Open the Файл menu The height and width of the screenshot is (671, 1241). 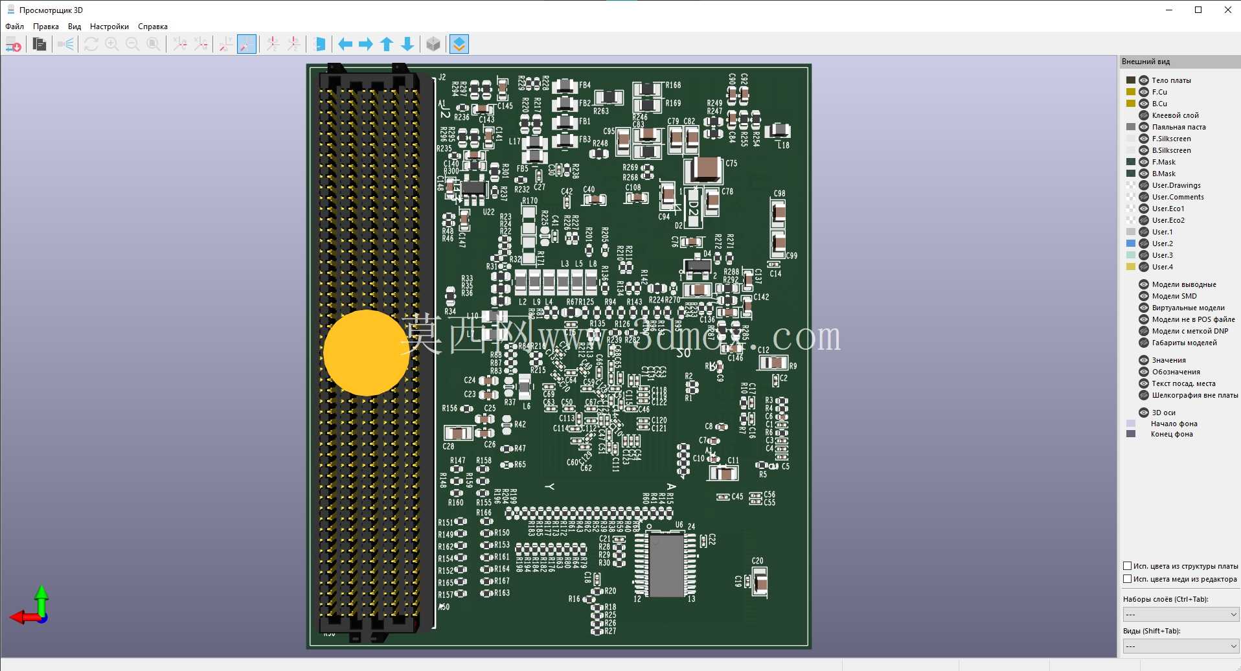[14, 27]
